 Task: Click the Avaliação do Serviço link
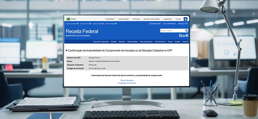pos(127,83)
